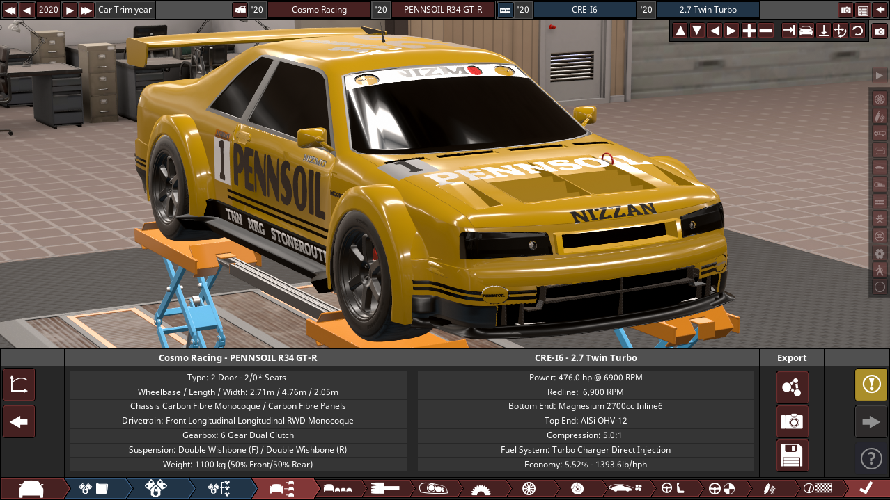The width and height of the screenshot is (890, 500).
Task: Select the 2.7 Twin Turbo variant field
Action: [708, 10]
